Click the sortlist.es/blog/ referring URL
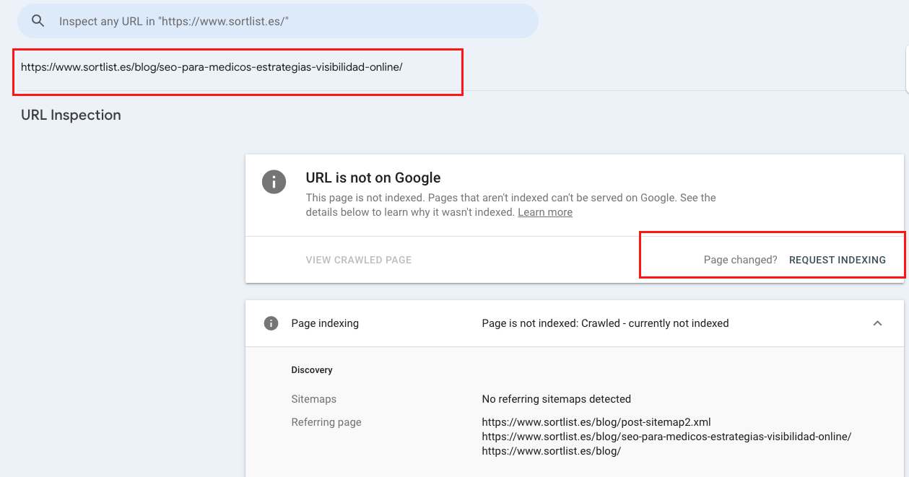This screenshot has width=909, height=477. tap(552, 451)
